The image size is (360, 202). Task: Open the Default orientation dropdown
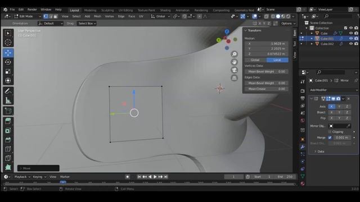coord(51,24)
